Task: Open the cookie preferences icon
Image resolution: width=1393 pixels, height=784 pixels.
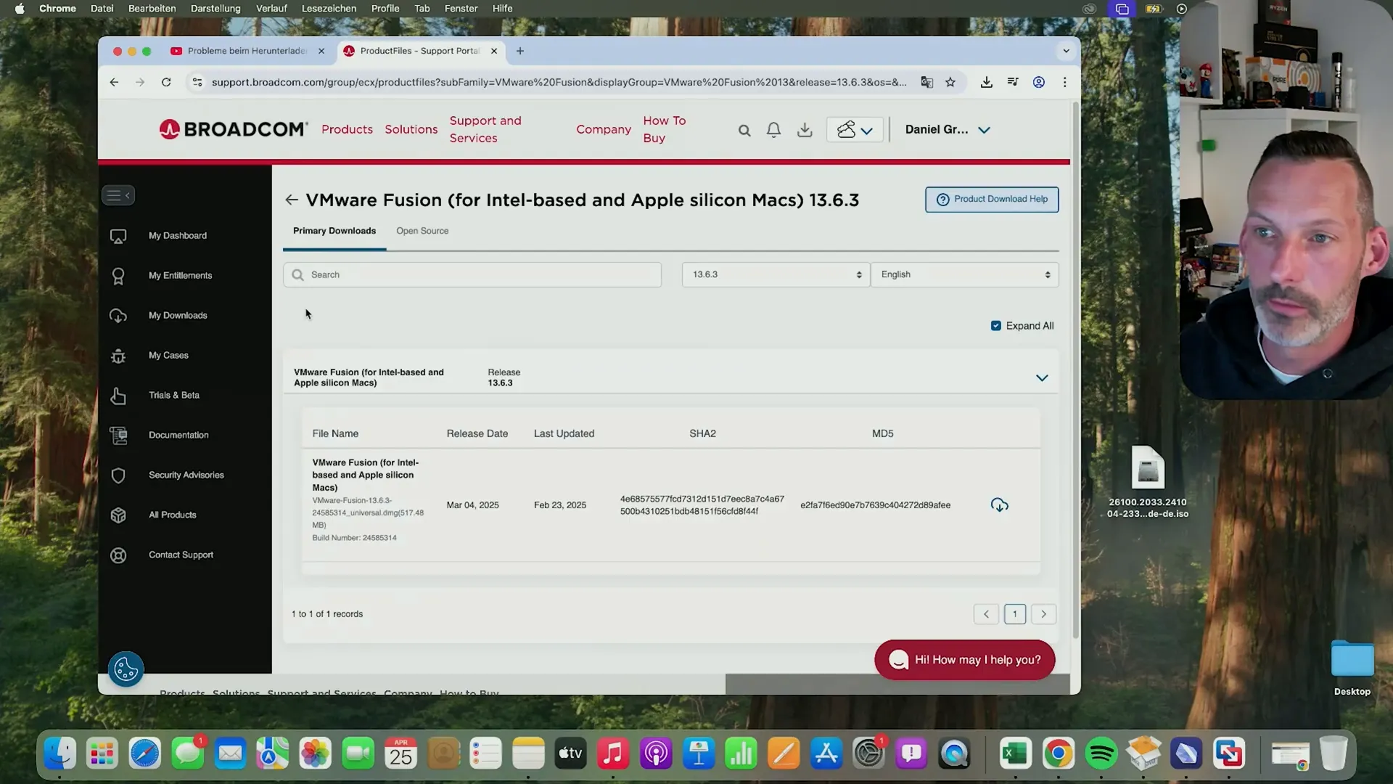Action: (x=126, y=669)
